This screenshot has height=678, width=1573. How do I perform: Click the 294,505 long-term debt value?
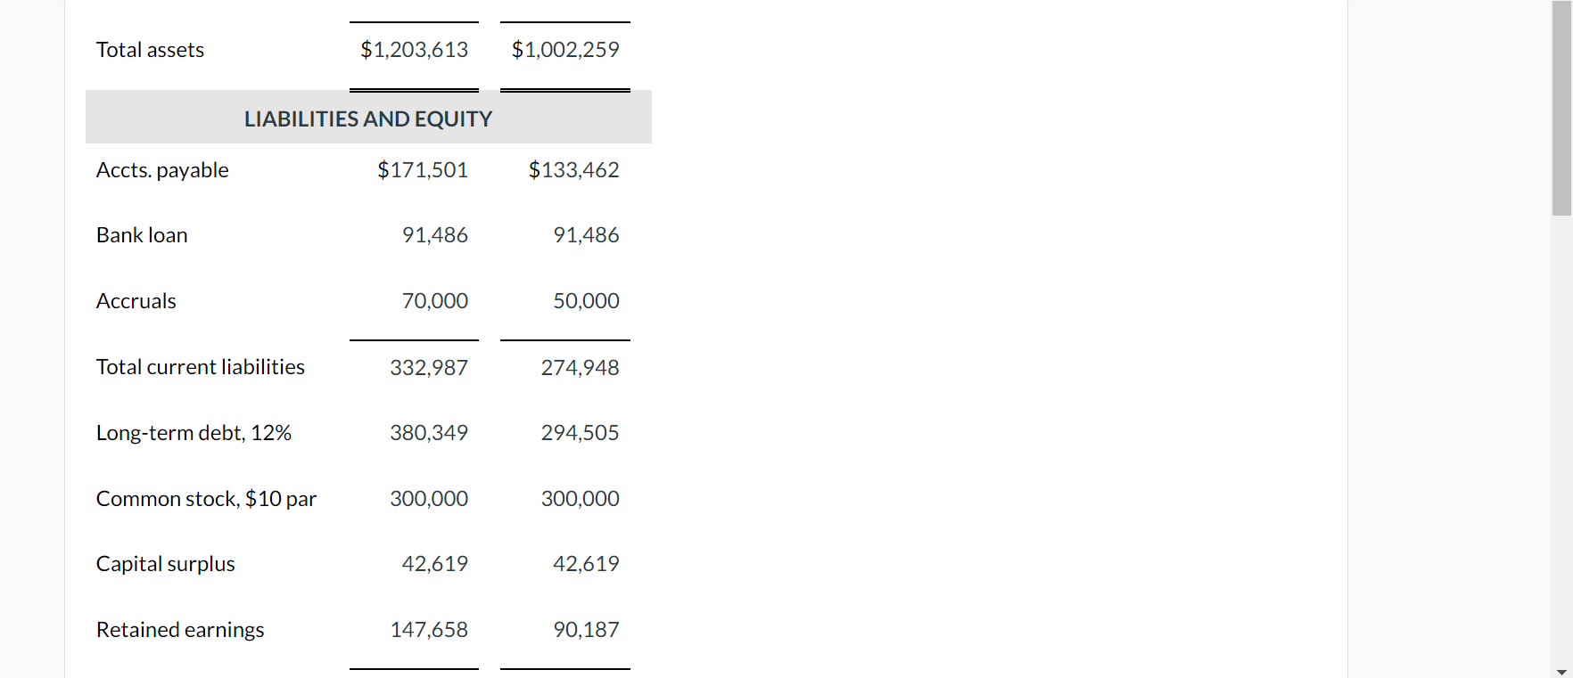pyautogui.click(x=580, y=433)
